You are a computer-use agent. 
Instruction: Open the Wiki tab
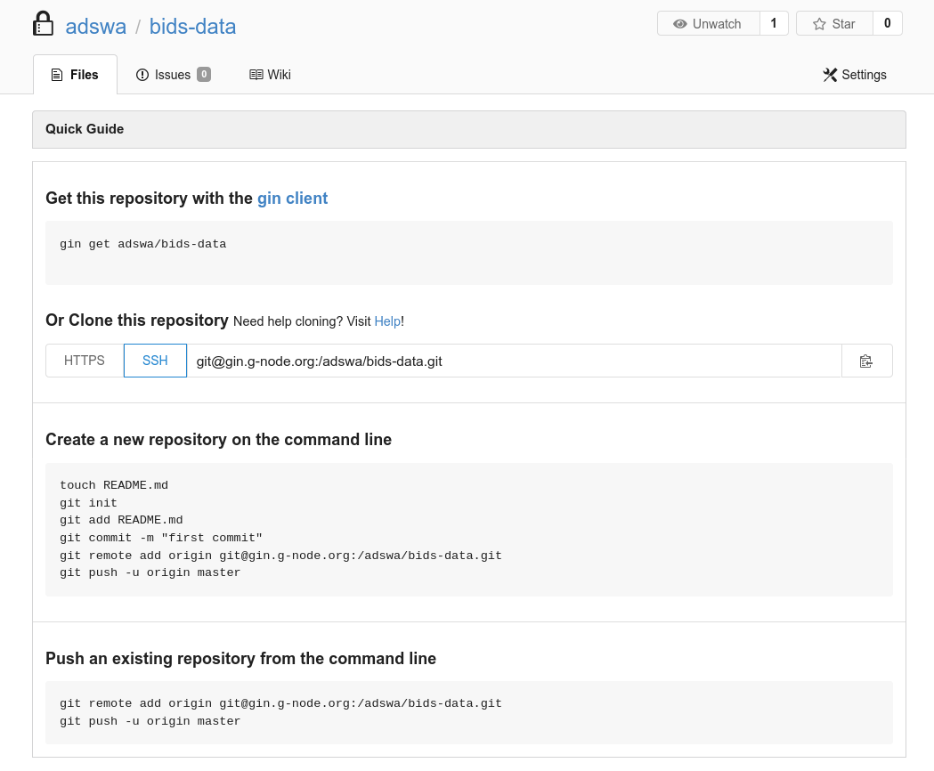[x=279, y=75]
